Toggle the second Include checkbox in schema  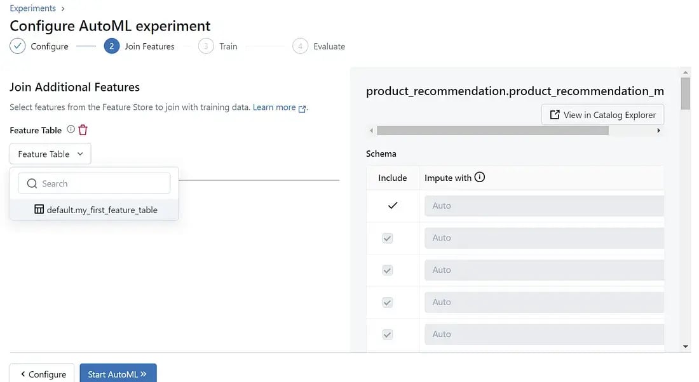click(x=388, y=238)
